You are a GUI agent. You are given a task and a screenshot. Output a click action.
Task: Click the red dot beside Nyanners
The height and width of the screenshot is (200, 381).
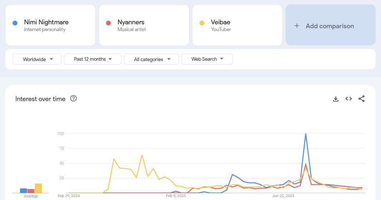(x=109, y=23)
